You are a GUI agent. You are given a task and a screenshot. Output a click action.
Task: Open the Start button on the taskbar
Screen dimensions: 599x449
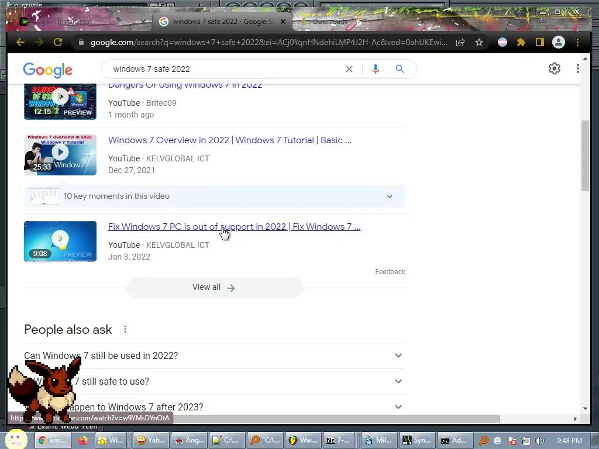click(16, 440)
